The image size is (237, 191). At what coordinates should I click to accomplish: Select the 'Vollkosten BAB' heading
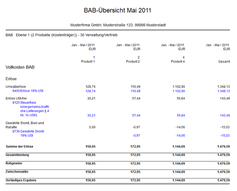point(20,67)
